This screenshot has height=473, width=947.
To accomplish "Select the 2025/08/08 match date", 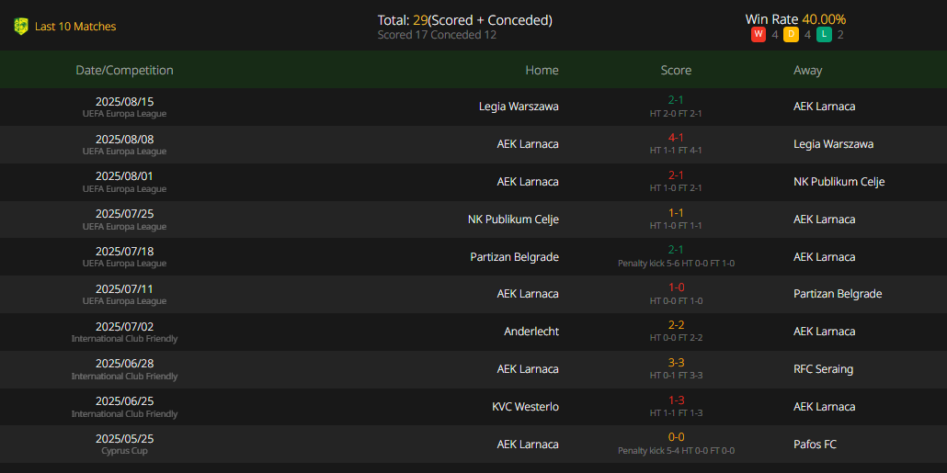I will (124, 140).
